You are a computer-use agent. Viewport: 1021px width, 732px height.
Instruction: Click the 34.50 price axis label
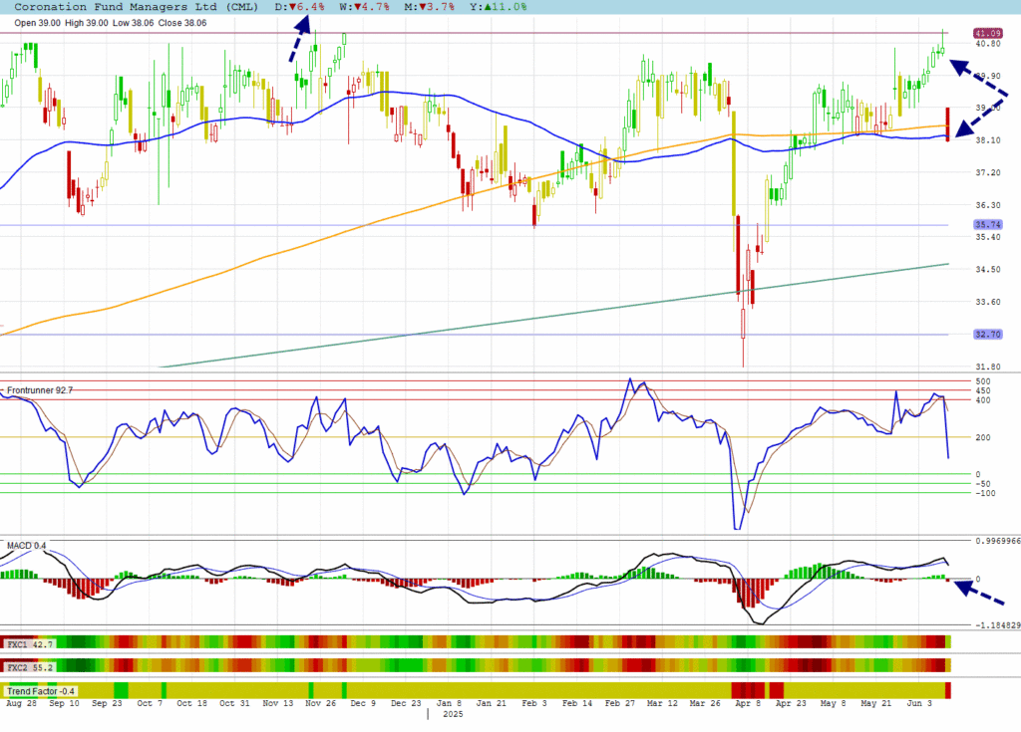click(x=988, y=269)
